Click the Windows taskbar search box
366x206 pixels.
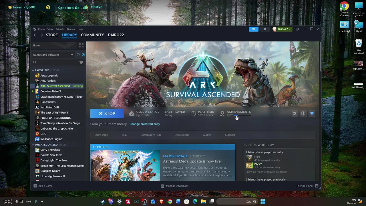237,201
